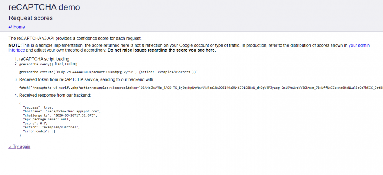Click 'Received response from our backend' step

point(55,95)
